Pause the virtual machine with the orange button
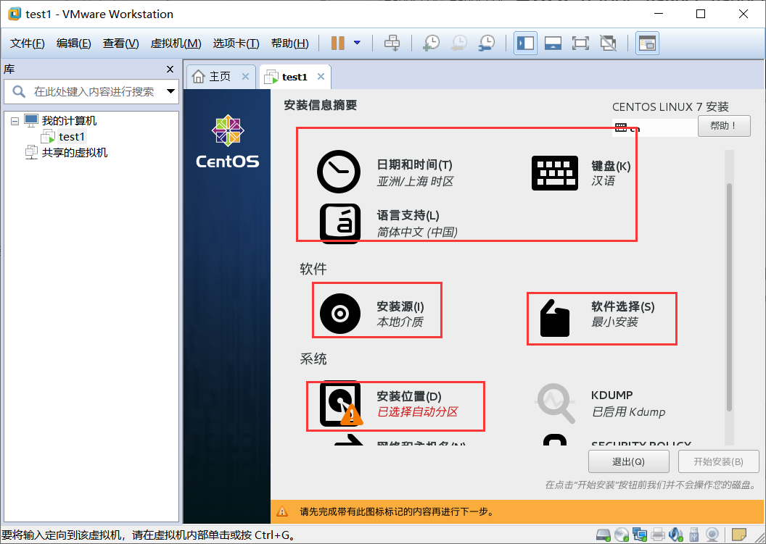The image size is (766, 544). point(337,43)
